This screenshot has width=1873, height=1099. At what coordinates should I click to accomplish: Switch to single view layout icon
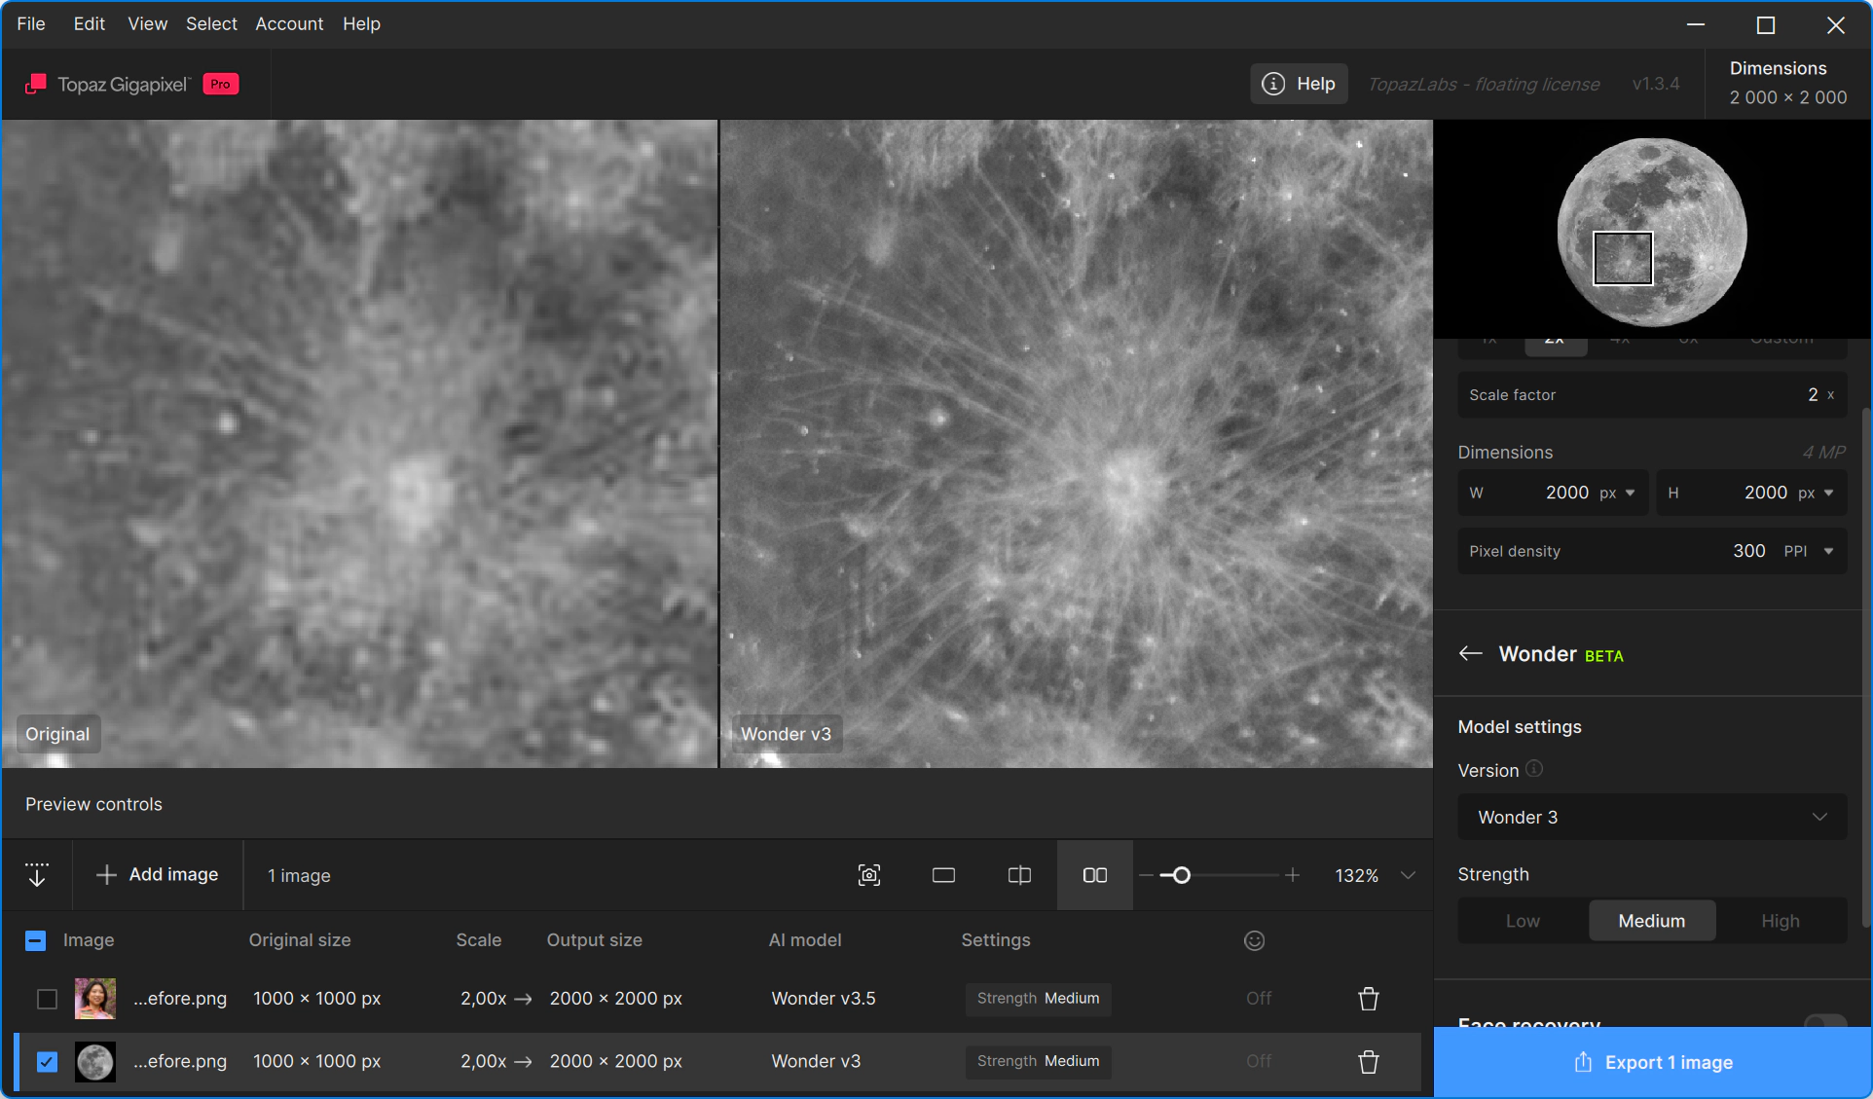(x=943, y=875)
